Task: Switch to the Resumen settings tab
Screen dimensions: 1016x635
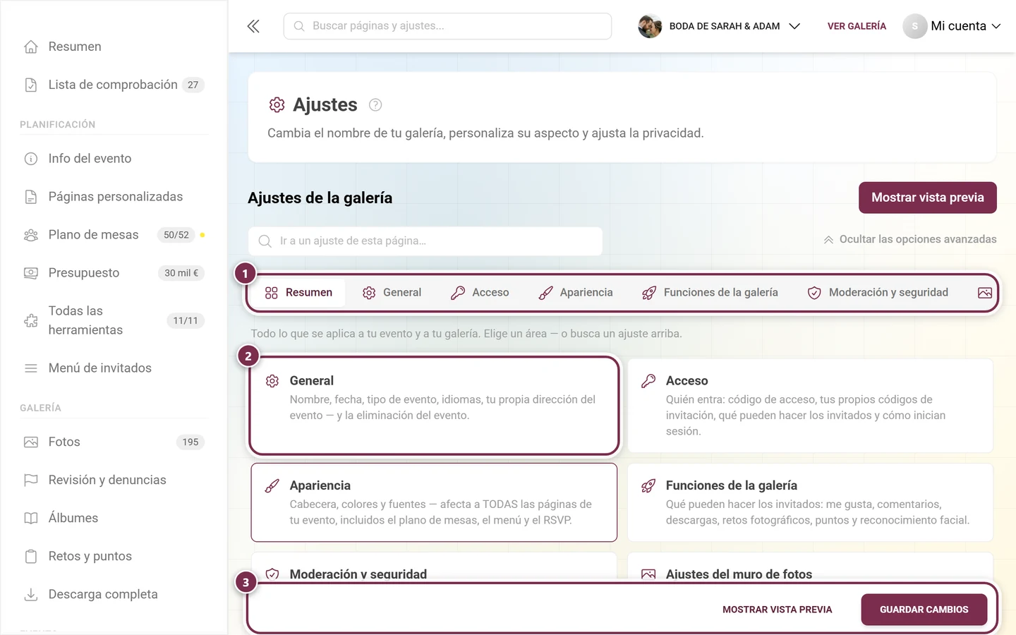Action: click(x=298, y=293)
